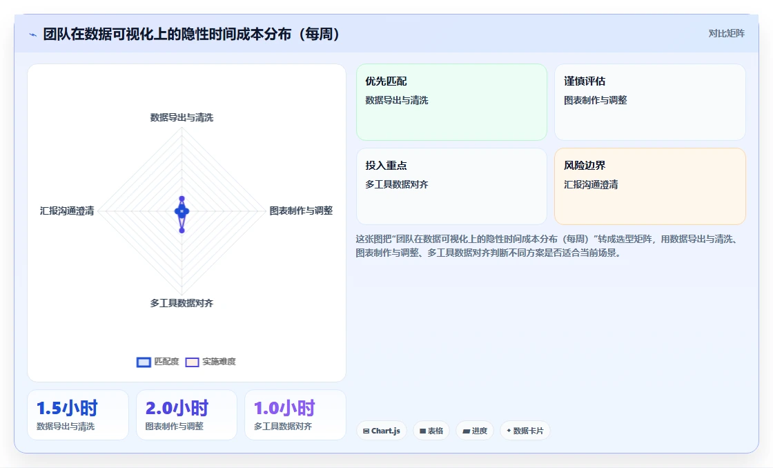The height and width of the screenshot is (468, 773).
Task: Toggle the 实施难度 legend item
Action: coord(211,362)
